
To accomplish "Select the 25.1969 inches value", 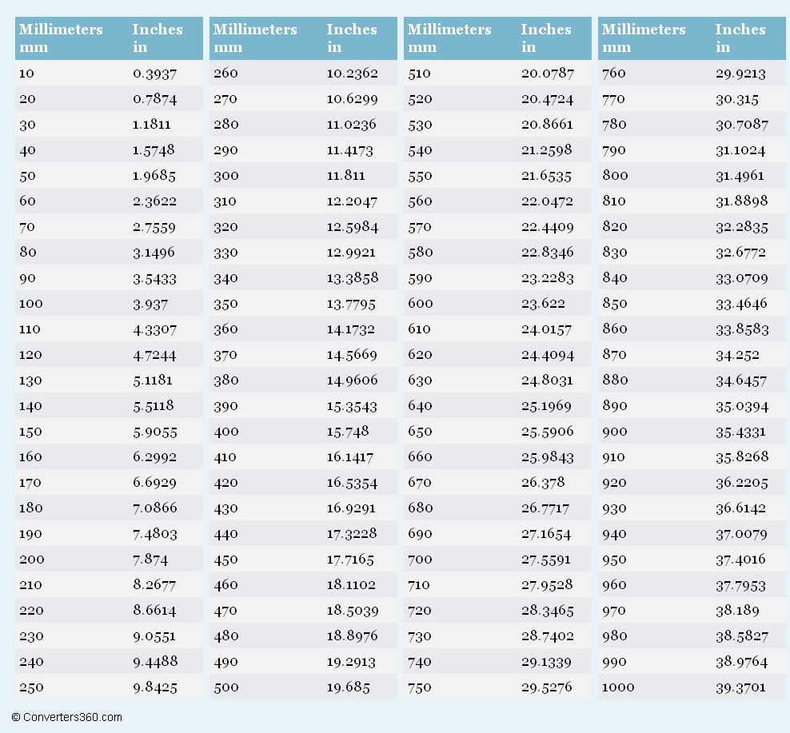I will [547, 405].
